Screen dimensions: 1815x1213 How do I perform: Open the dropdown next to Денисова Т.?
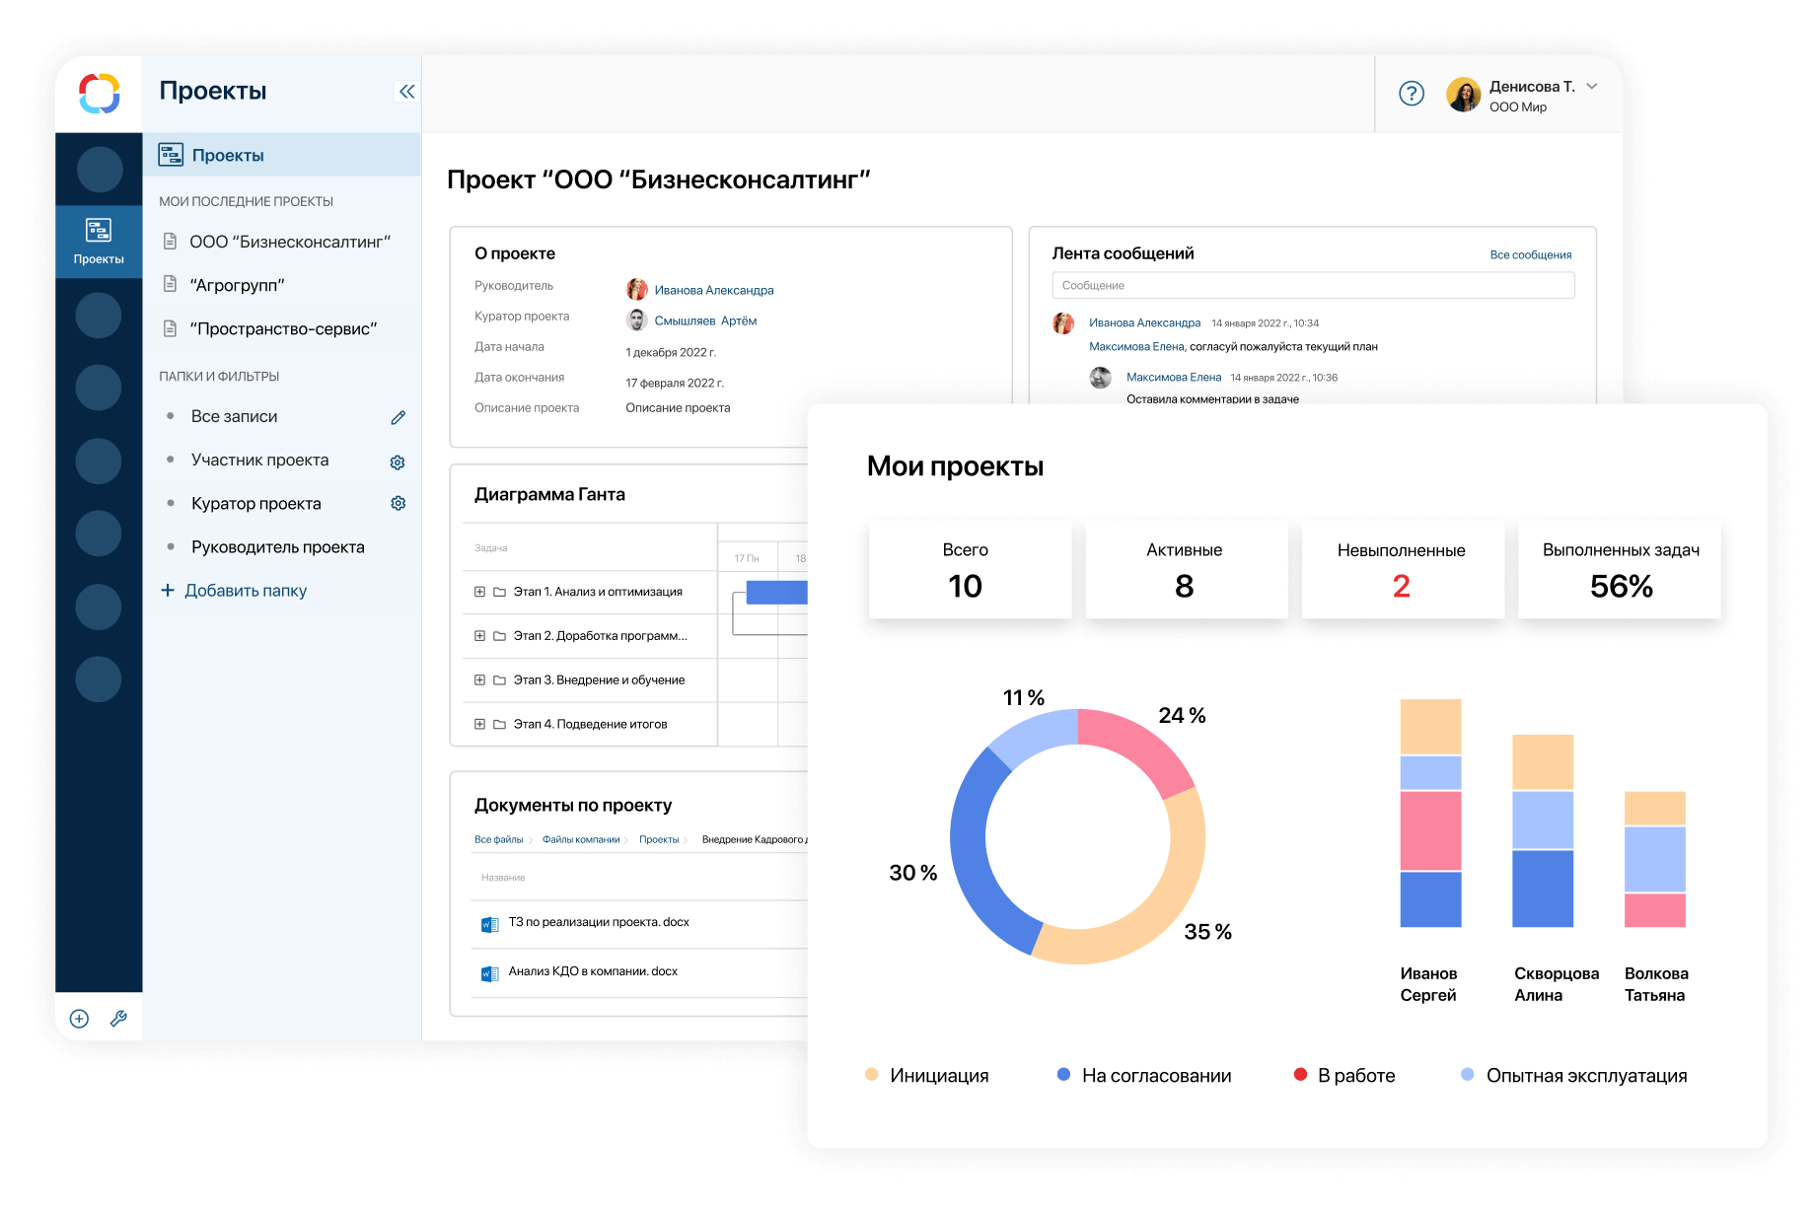(x=1592, y=86)
